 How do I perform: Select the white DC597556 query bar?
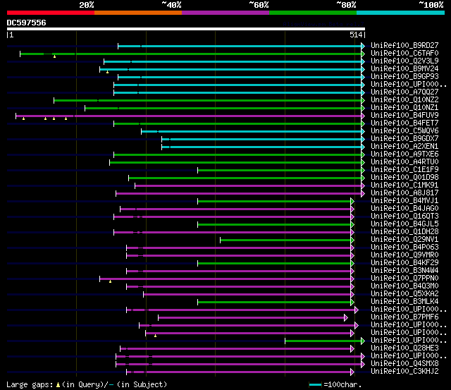coord(186,29)
